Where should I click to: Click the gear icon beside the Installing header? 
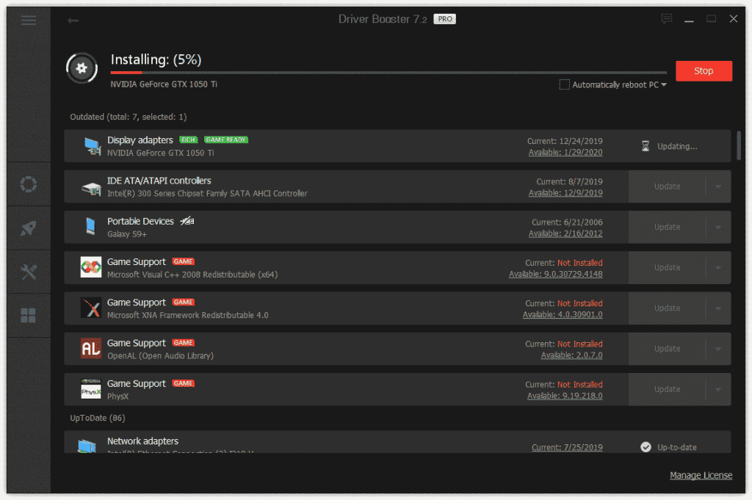(82, 68)
